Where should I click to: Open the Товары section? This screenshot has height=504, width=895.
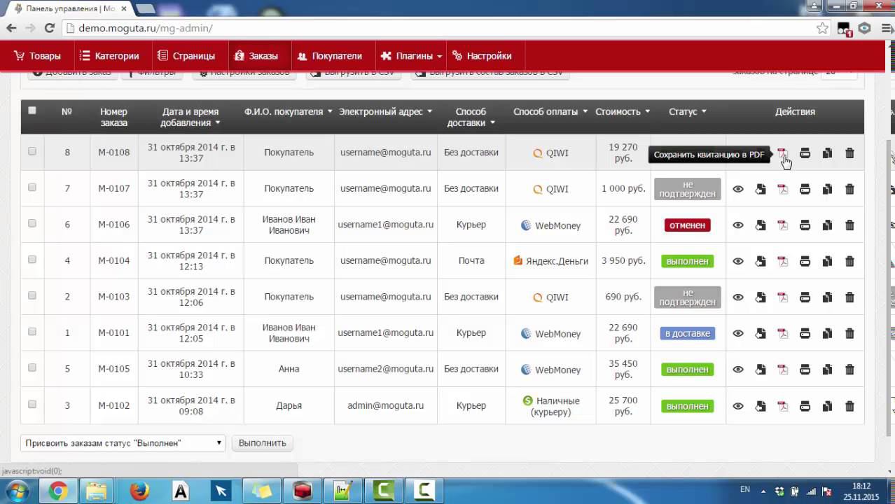pos(37,56)
